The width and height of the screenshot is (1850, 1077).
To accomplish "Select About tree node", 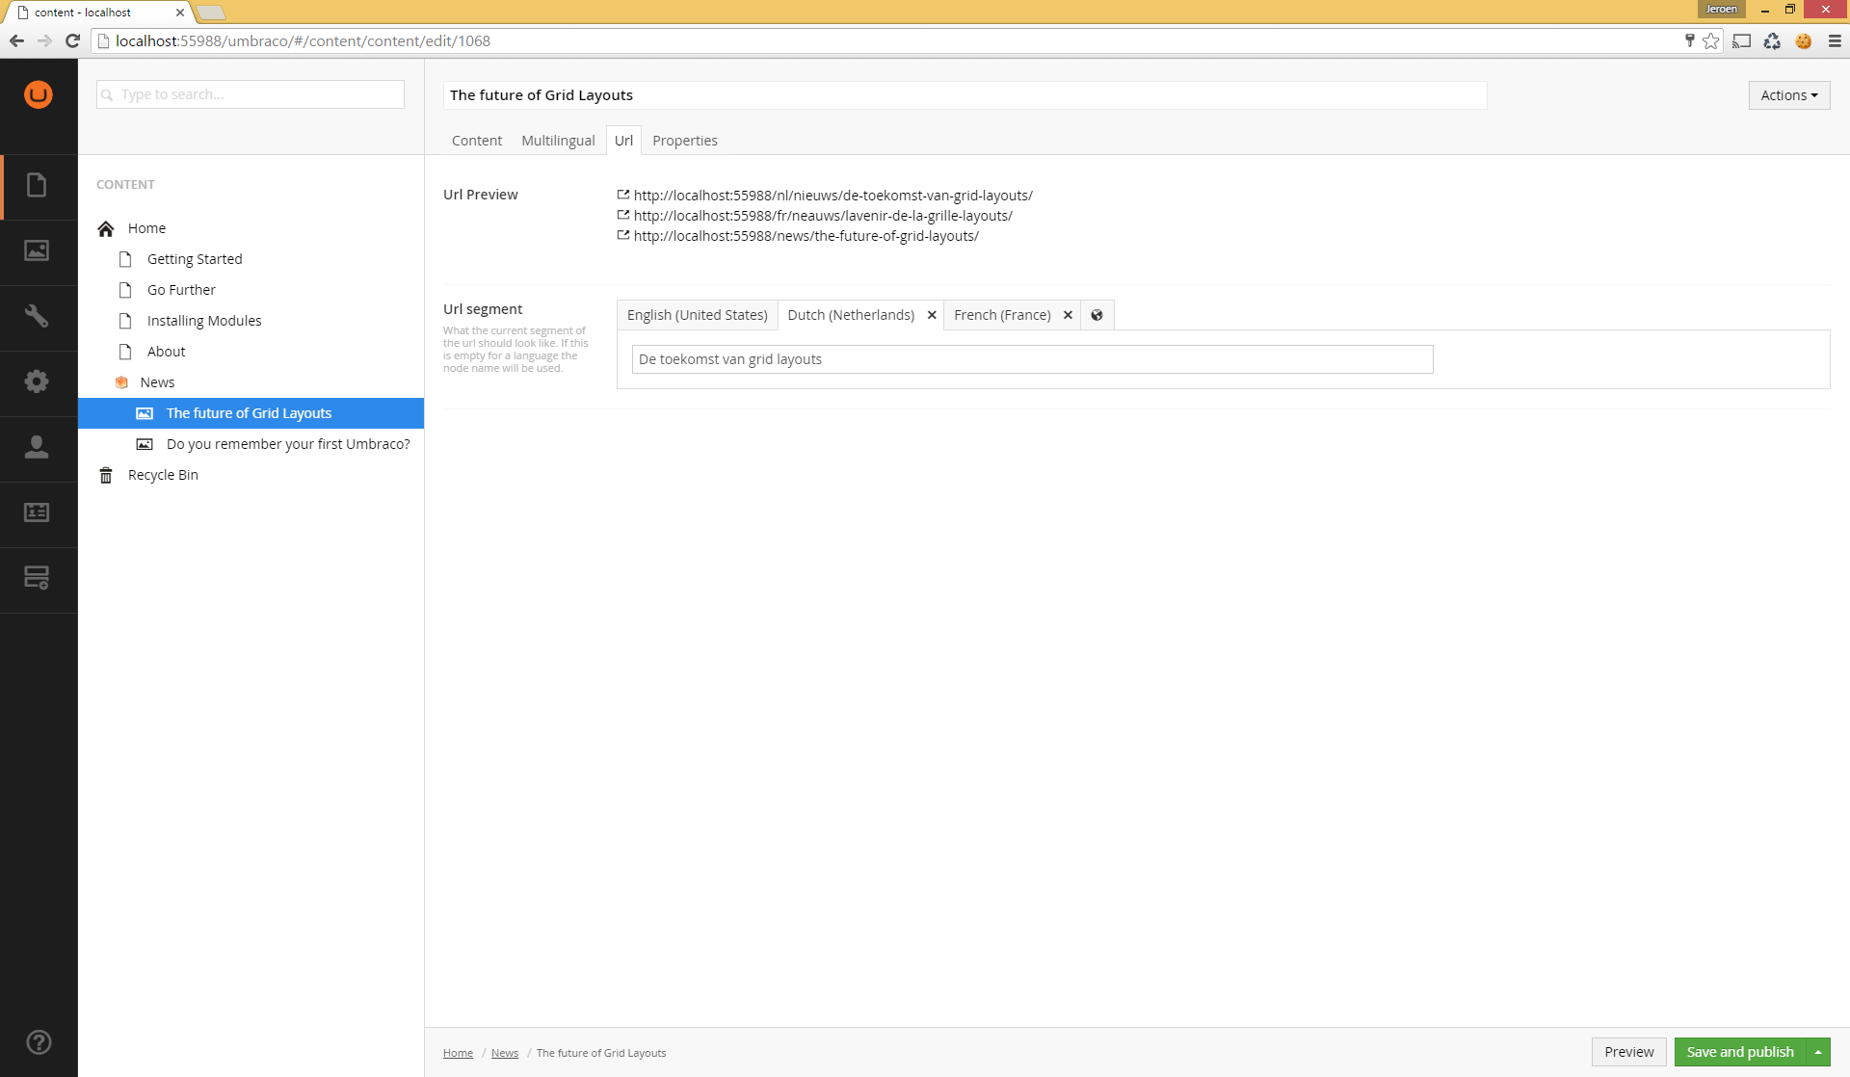I will [x=166, y=352].
